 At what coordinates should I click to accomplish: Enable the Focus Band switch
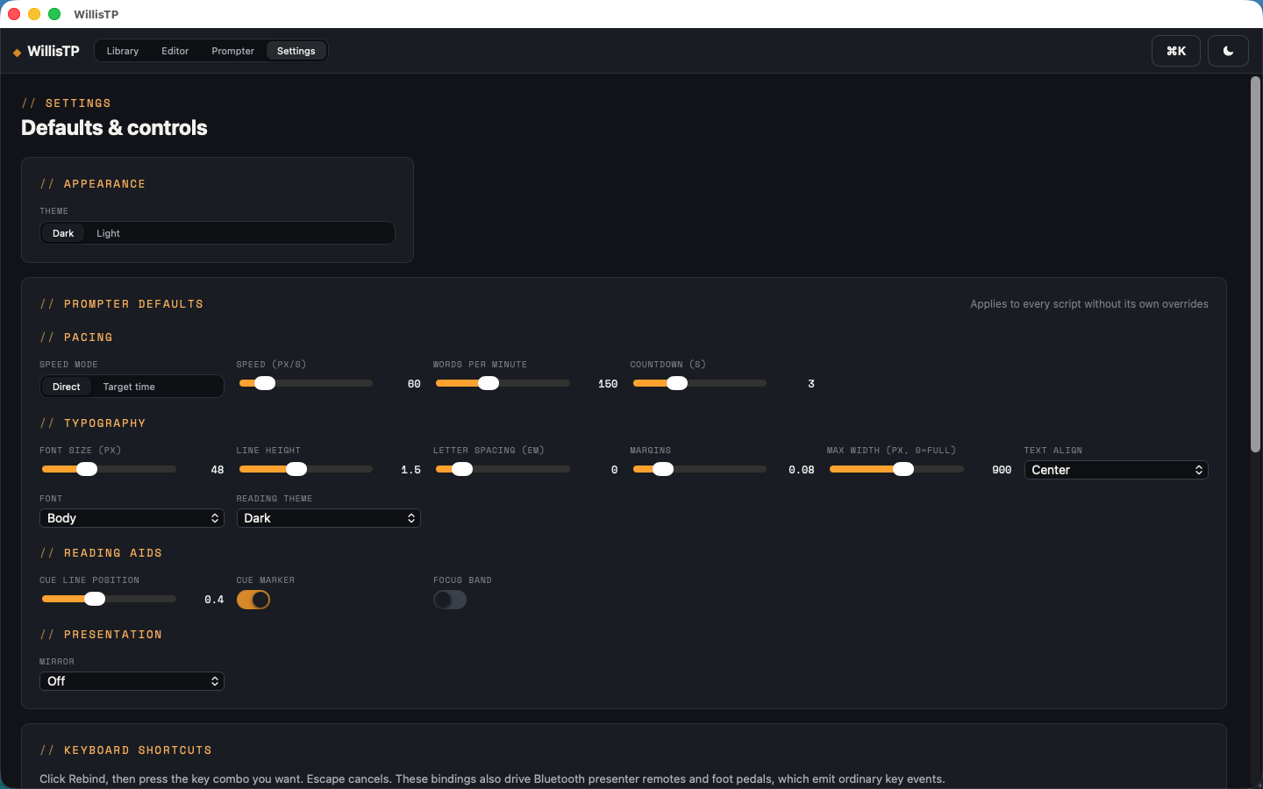[450, 600]
